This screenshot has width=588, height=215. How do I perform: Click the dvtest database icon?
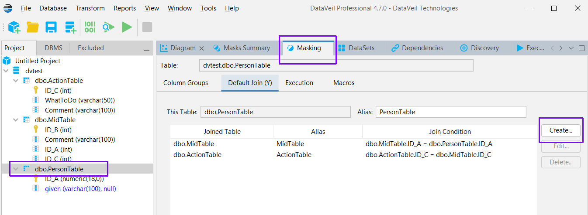(16, 71)
